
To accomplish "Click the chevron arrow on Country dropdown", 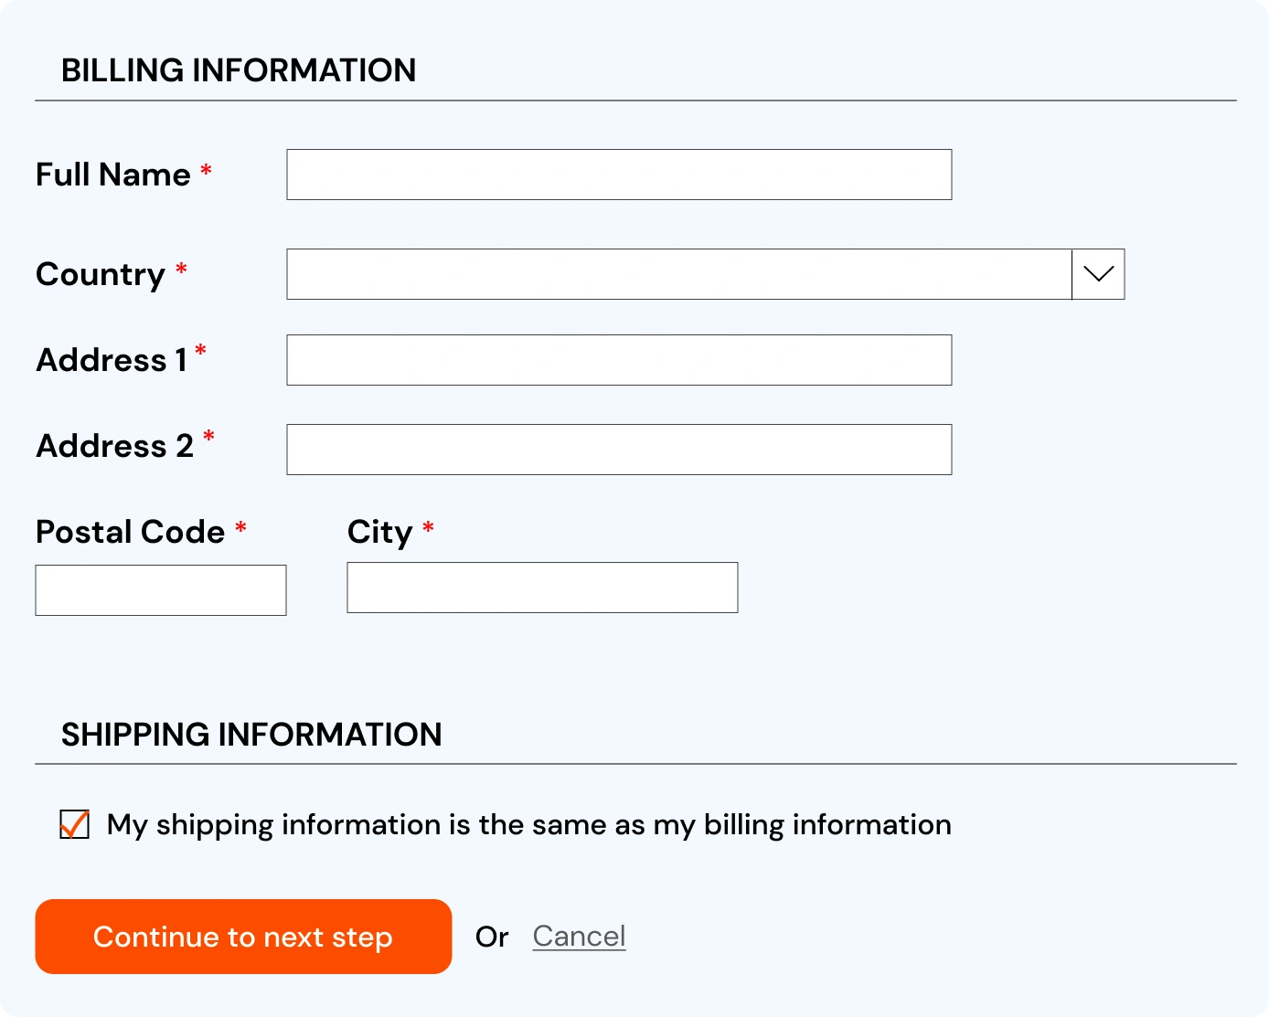I will [x=1098, y=274].
